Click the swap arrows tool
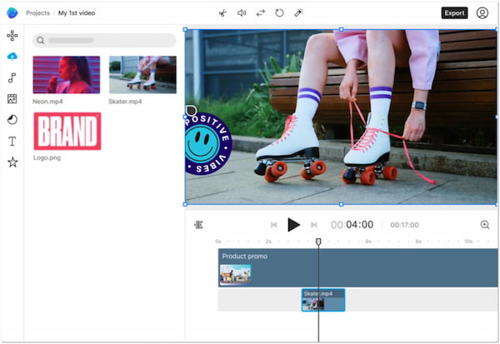Viewport: 500px width, 344px height. (x=261, y=13)
